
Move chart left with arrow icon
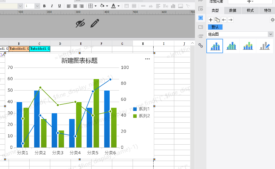224,20
